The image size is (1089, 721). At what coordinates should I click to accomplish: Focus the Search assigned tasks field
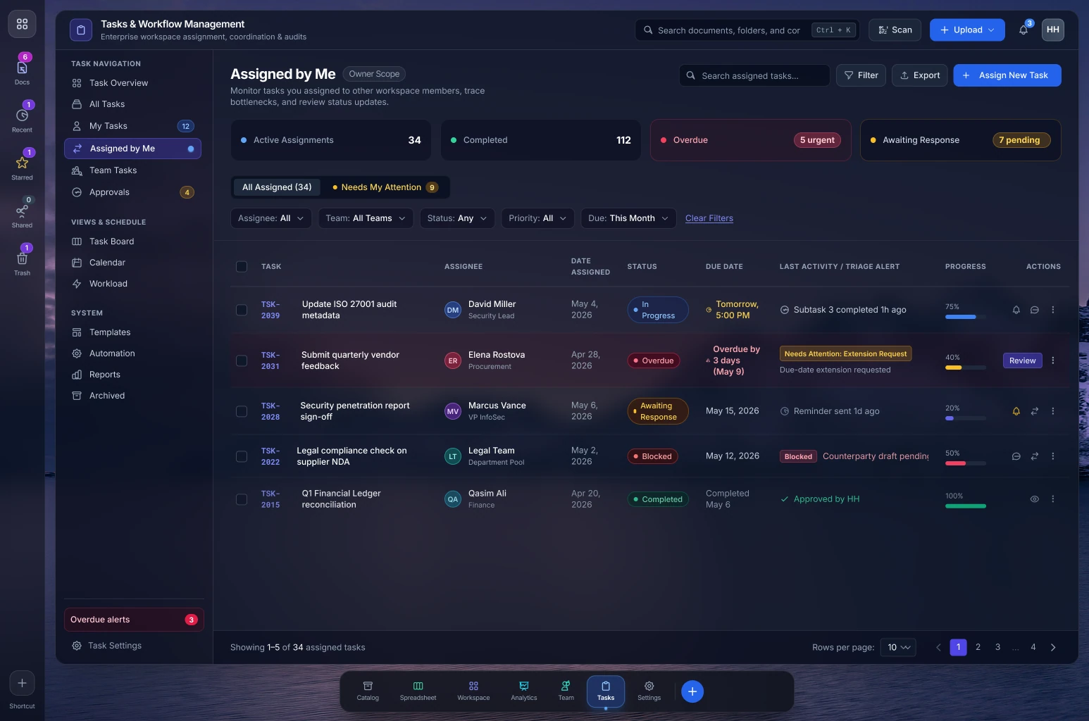click(754, 75)
